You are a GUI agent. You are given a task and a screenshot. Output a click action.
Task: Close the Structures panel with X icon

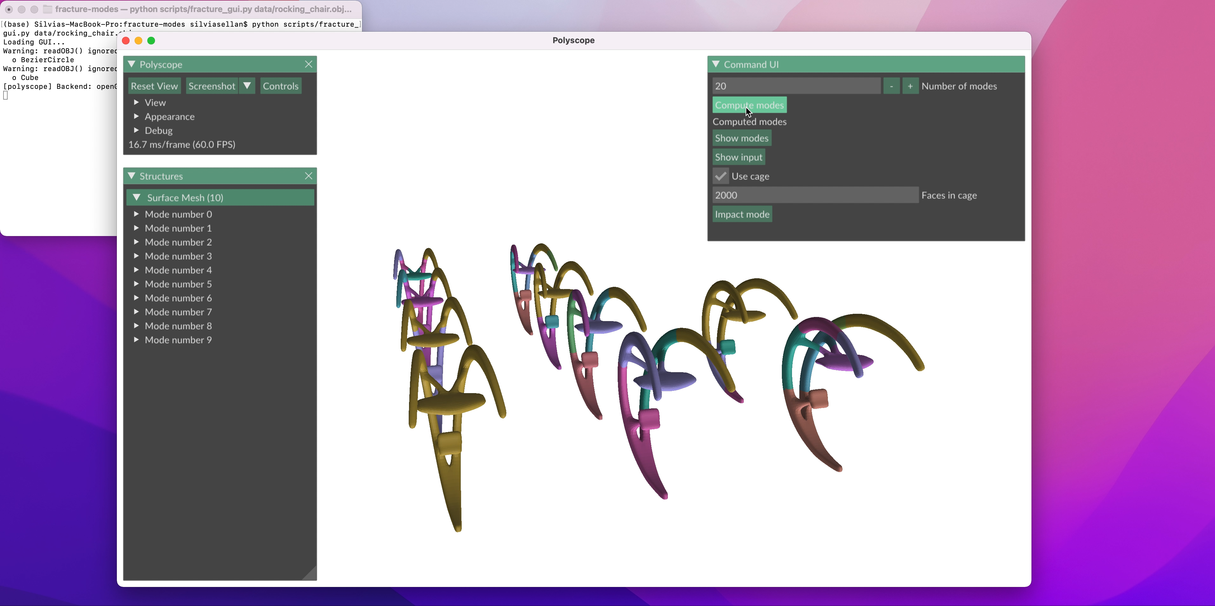(308, 176)
